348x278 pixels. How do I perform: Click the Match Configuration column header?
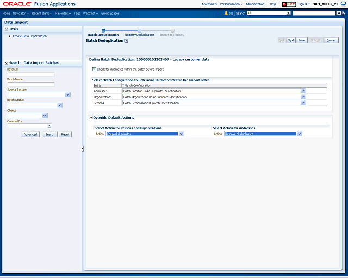point(225,85)
